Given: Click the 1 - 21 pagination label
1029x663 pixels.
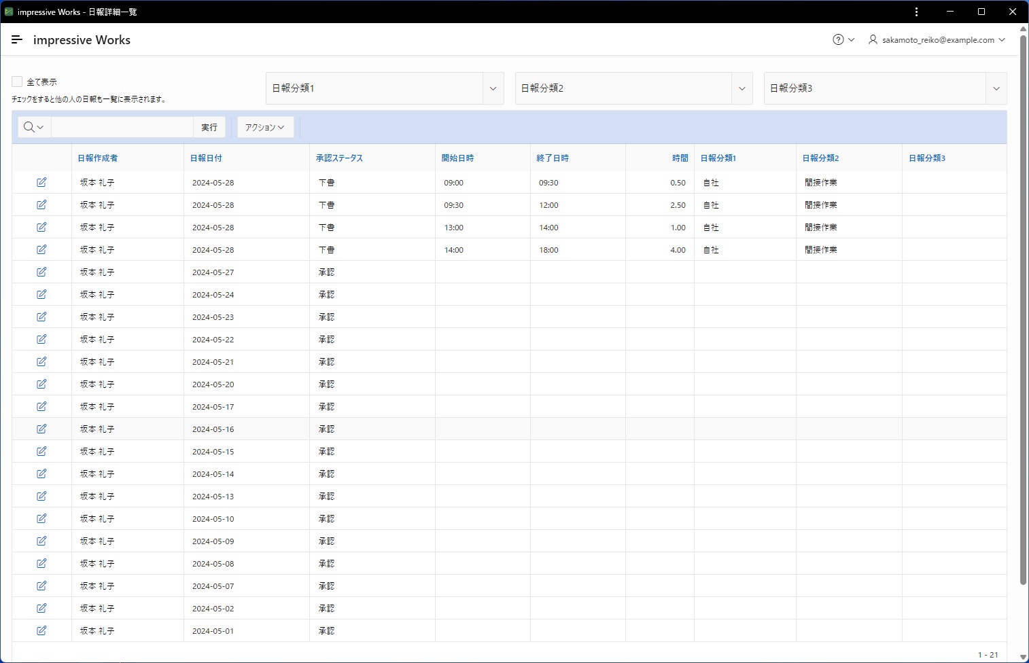Looking at the screenshot, I should coord(988,655).
